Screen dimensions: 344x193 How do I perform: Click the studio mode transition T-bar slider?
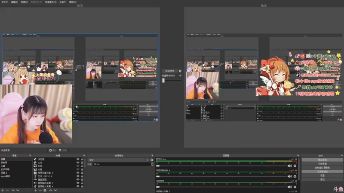point(172,81)
